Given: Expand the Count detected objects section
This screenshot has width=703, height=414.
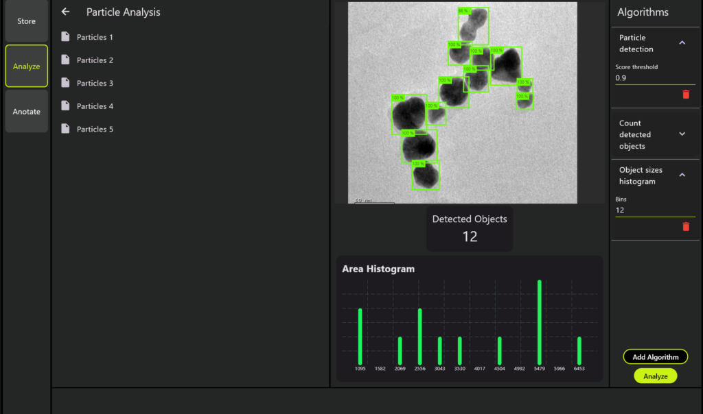Looking at the screenshot, I should coord(682,134).
